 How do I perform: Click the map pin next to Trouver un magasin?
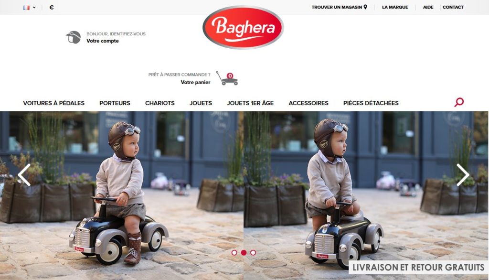(x=365, y=7)
